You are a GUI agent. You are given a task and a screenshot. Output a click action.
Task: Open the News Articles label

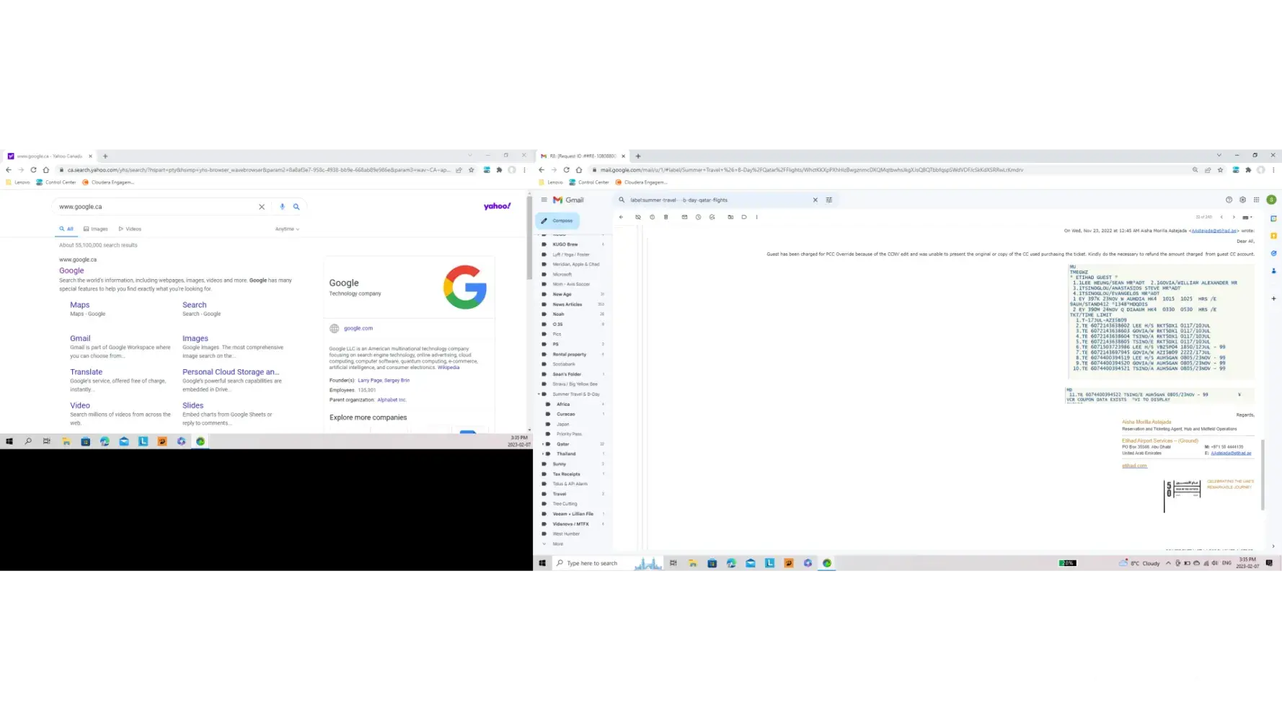[x=567, y=304]
